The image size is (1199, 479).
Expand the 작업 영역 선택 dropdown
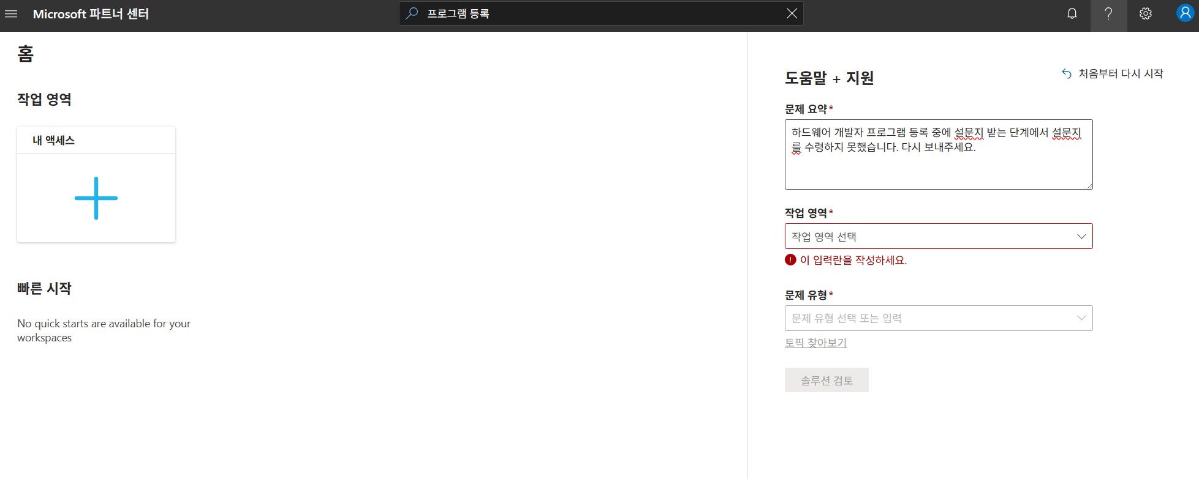pos(939,236)
